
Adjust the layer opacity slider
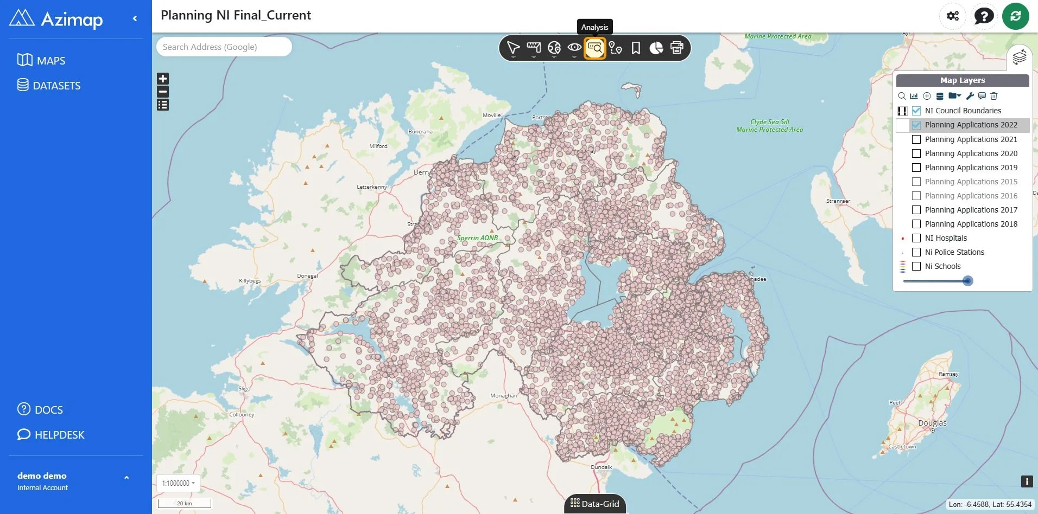click(x=967, y=281)
